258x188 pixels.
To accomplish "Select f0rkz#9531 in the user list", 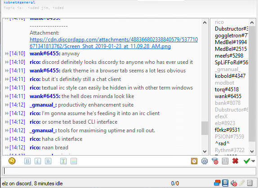I will tap(227, 130).
